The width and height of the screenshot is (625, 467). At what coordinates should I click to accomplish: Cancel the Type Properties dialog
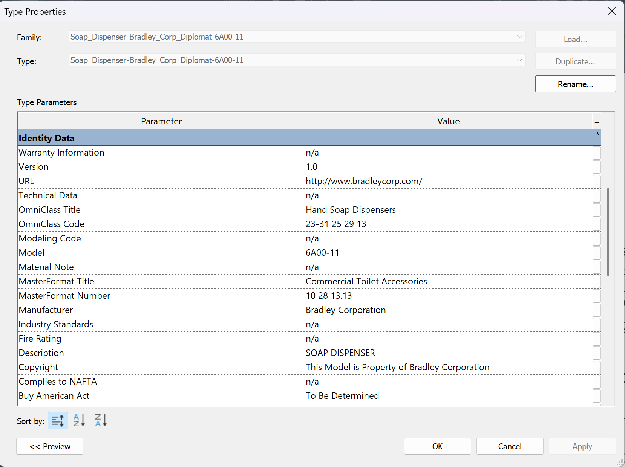pos(510,446)
